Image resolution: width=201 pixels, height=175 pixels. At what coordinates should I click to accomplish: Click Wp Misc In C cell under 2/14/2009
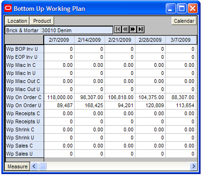(x=90, y=65)
